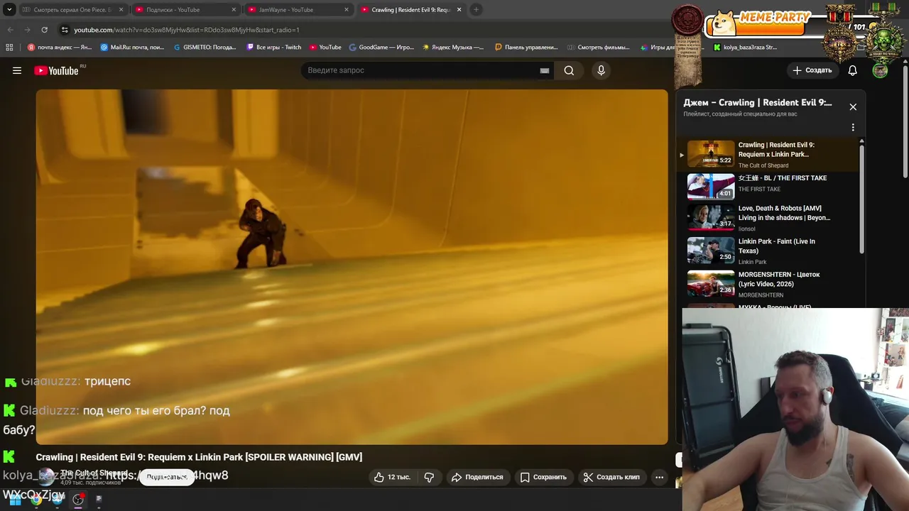Play Linkin Park - Faint Live thumbnail

pyautogui.click(x=711, y=251)
